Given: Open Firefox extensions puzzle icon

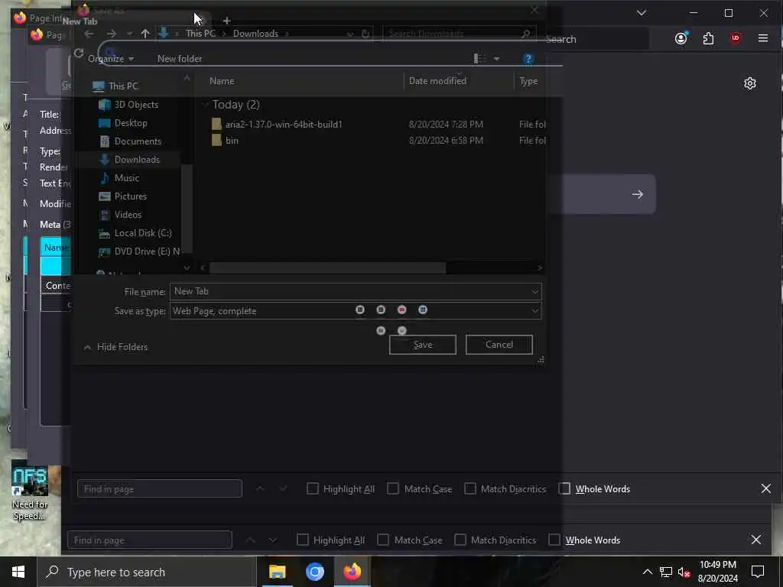Looking at the screenshot, I should [708, 38].
